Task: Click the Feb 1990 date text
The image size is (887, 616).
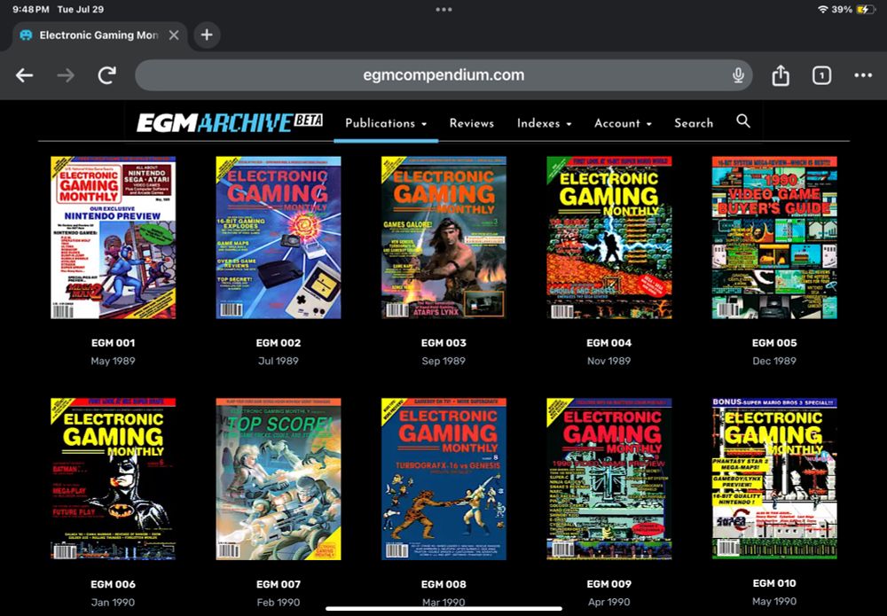Action: [279, 602]
